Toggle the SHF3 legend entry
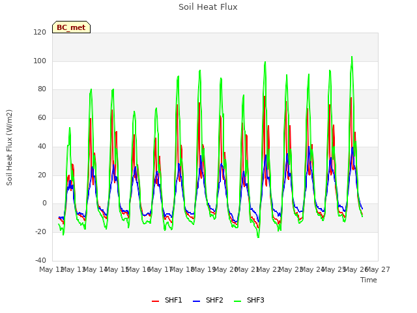Viewport: 417px width, 313px height. pos(249,300)
